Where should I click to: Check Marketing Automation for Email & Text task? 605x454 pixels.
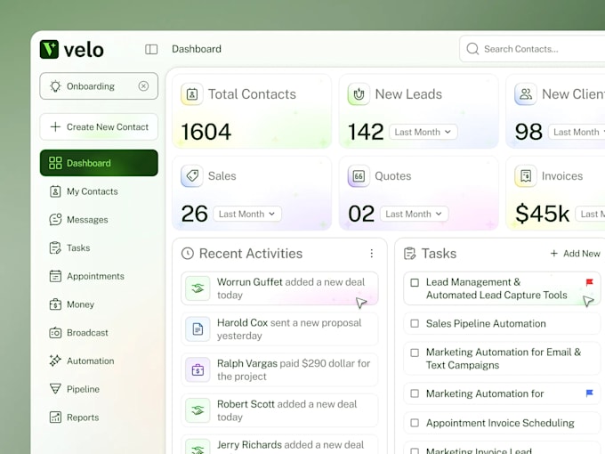(415, 353)
